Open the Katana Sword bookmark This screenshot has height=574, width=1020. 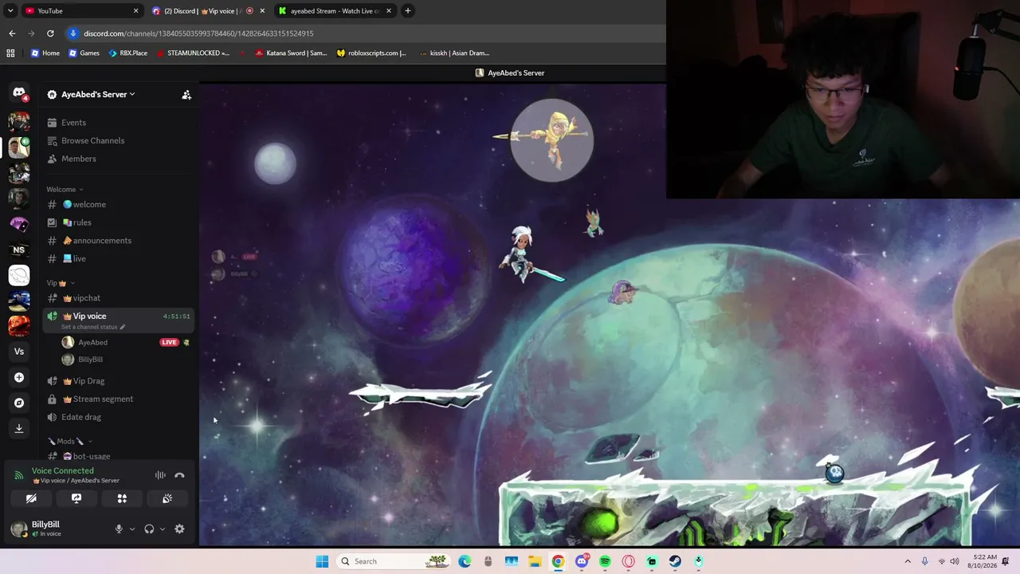(x=291, y=53)
